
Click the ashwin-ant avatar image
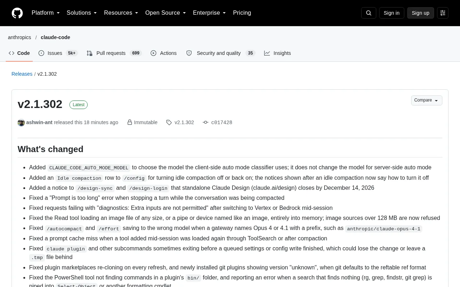(21, 123)
